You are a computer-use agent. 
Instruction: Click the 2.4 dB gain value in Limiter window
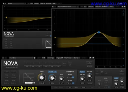84,87
